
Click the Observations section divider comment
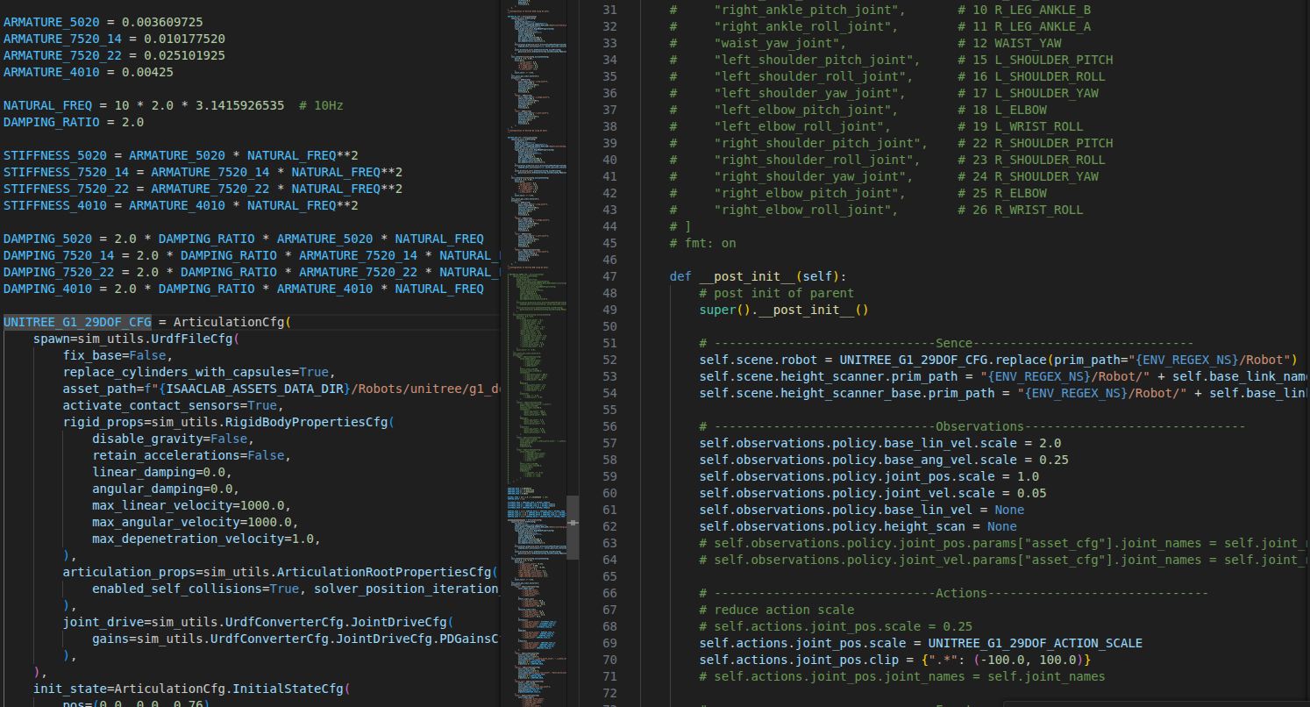(972, 426)
